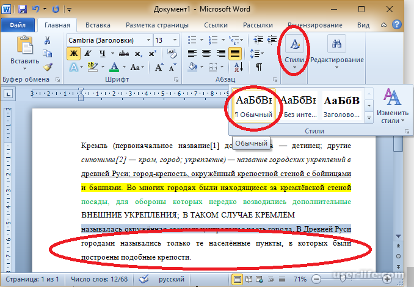Switch to Разметка страницы tab
The height and width of the screenshot is (287, 414).
point(157,25)
